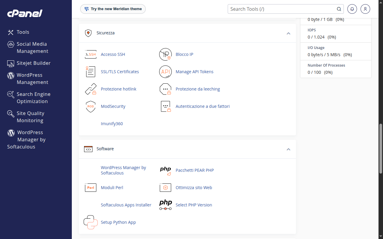Click the '0 byte / 1 GB' value
383x239 pixels.
coord(320,19)
